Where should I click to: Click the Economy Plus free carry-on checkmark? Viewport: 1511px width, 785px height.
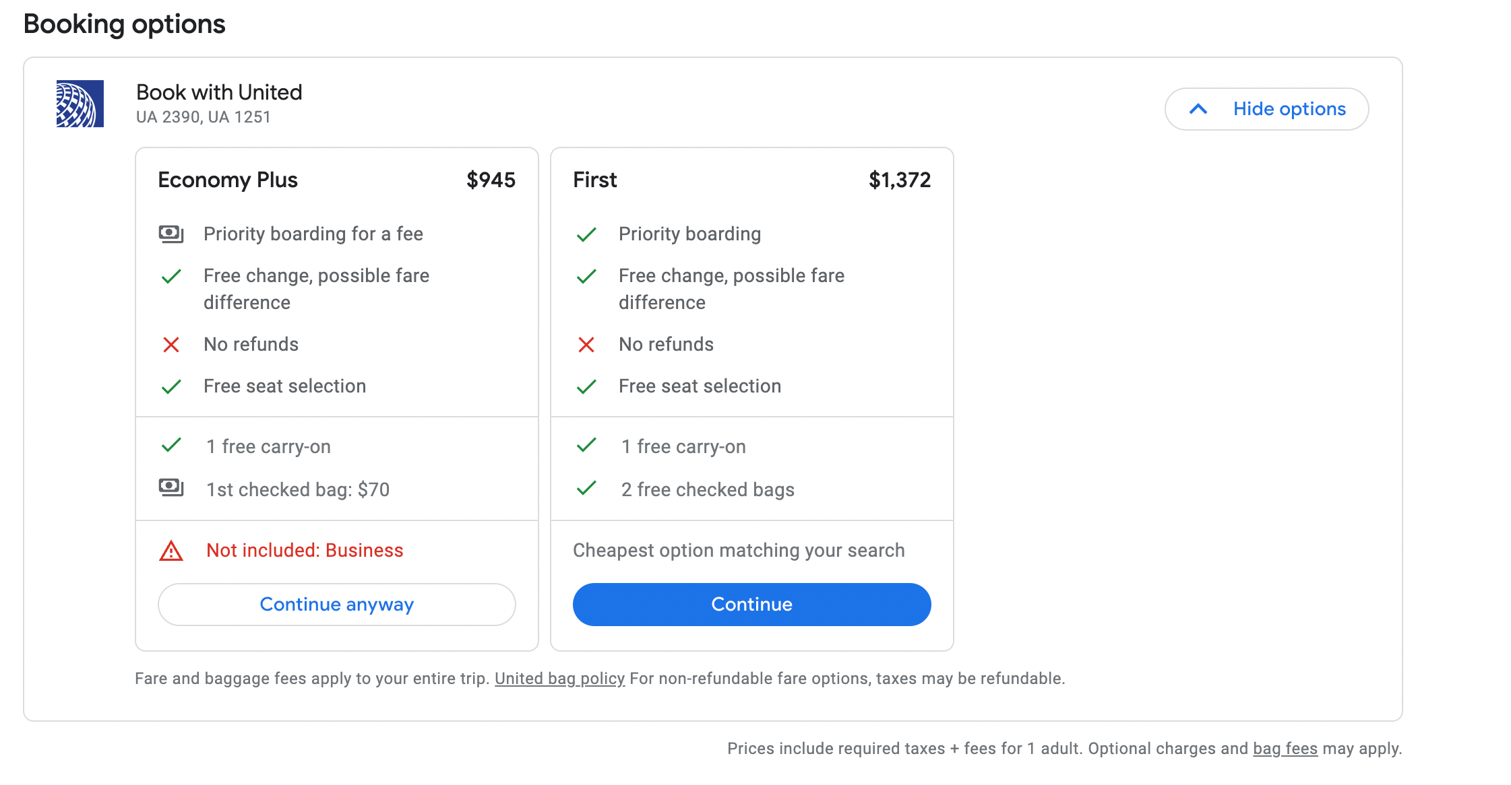[x=171, y=445]
